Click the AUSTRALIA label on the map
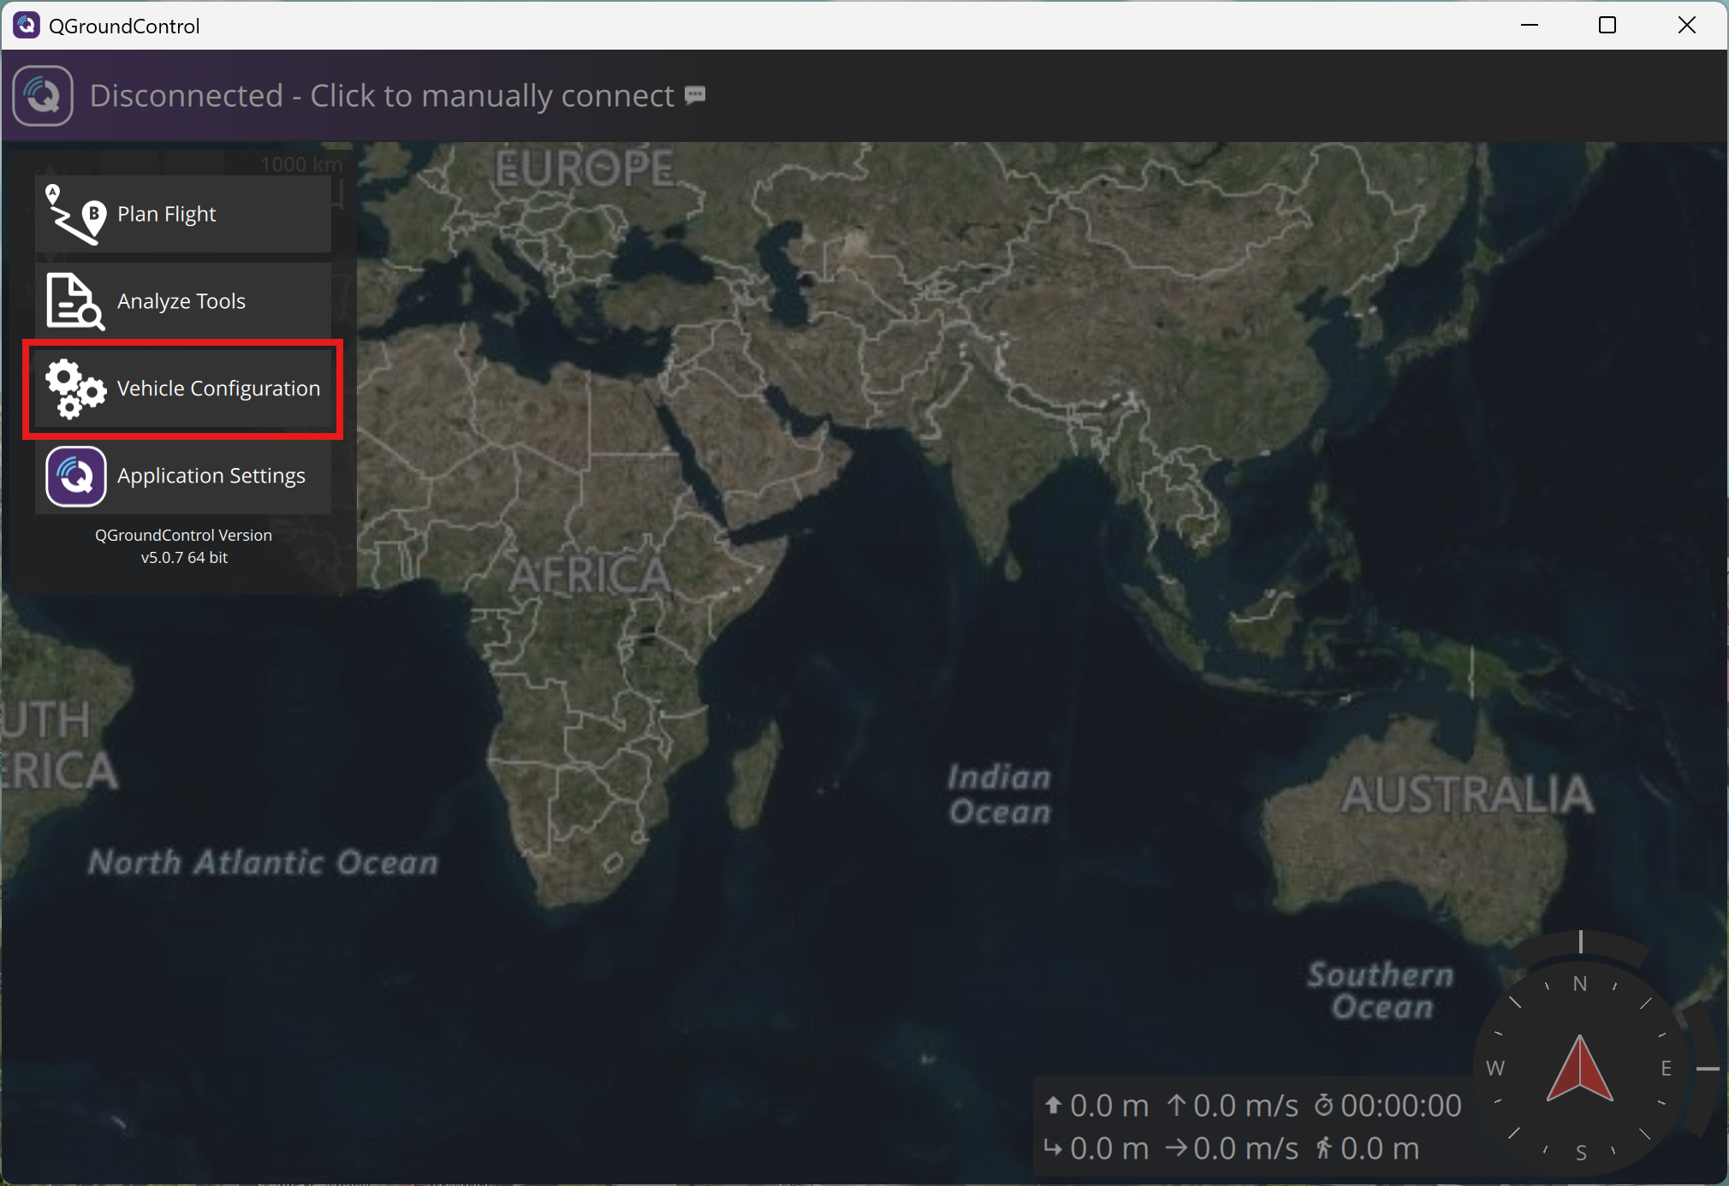 pos(1467,794)
